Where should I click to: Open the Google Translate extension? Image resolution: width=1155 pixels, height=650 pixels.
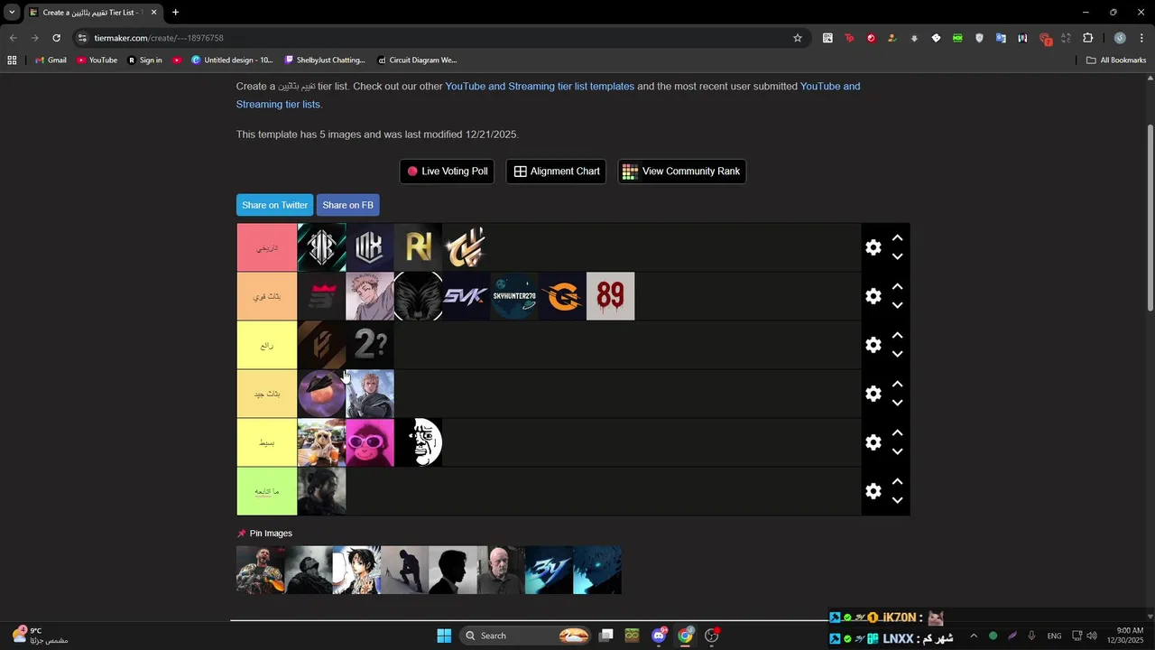tap(1001, 38)
